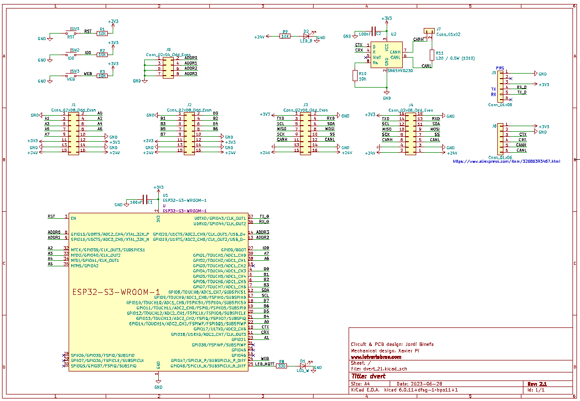Click the J6 Conn_01x06 connector body
580x401 pixels.
500,139
